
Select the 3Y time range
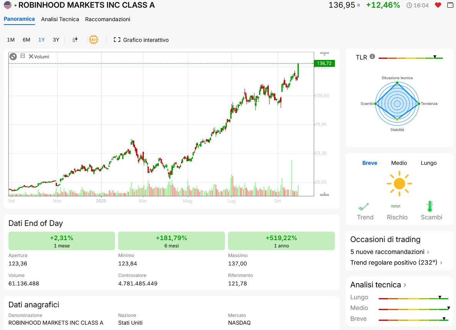pyautogui.click(x=56, y=40)
